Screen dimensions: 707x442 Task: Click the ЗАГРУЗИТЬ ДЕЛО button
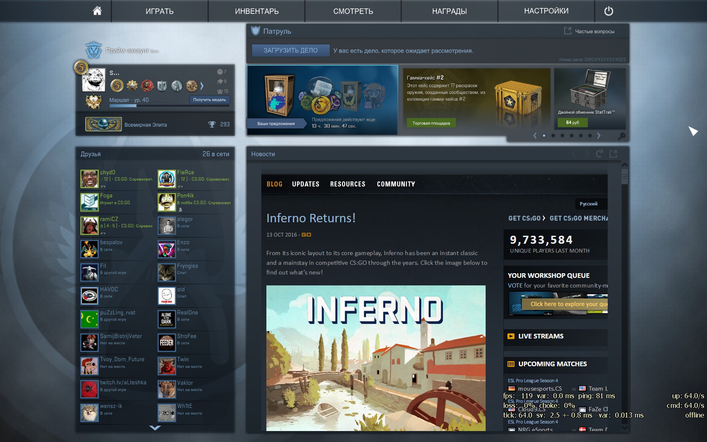[x=291, y=51]
